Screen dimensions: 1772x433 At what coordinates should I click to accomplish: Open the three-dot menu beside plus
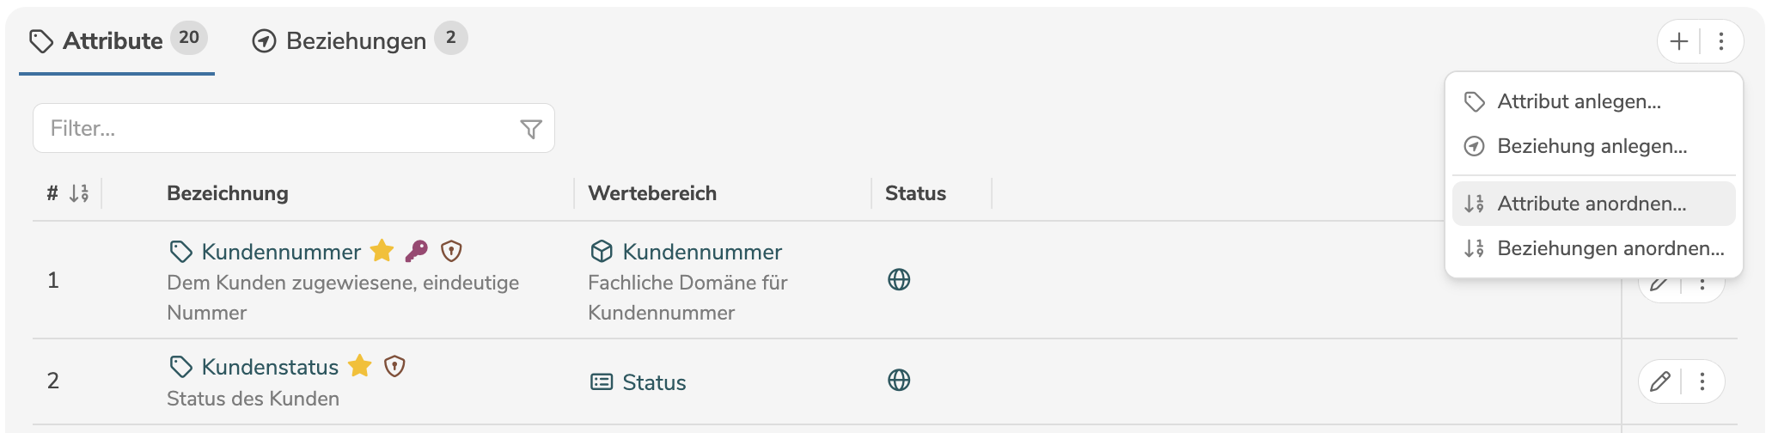pos(1721,41)
